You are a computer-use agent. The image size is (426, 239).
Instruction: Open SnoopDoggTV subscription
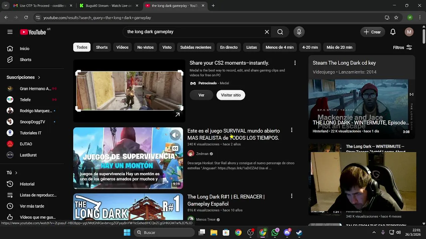32,122
